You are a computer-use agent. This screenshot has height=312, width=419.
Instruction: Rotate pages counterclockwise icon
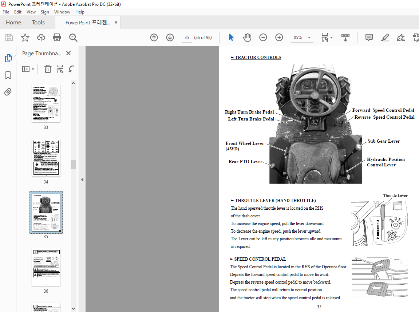pos(71,69)
